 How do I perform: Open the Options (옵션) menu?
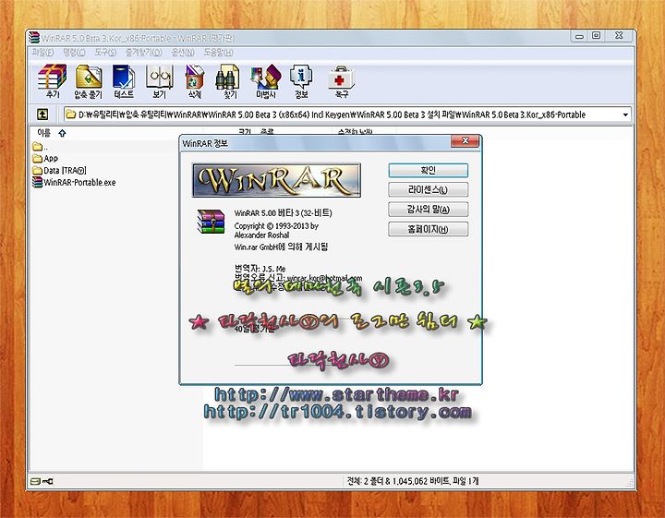[183, 53]
